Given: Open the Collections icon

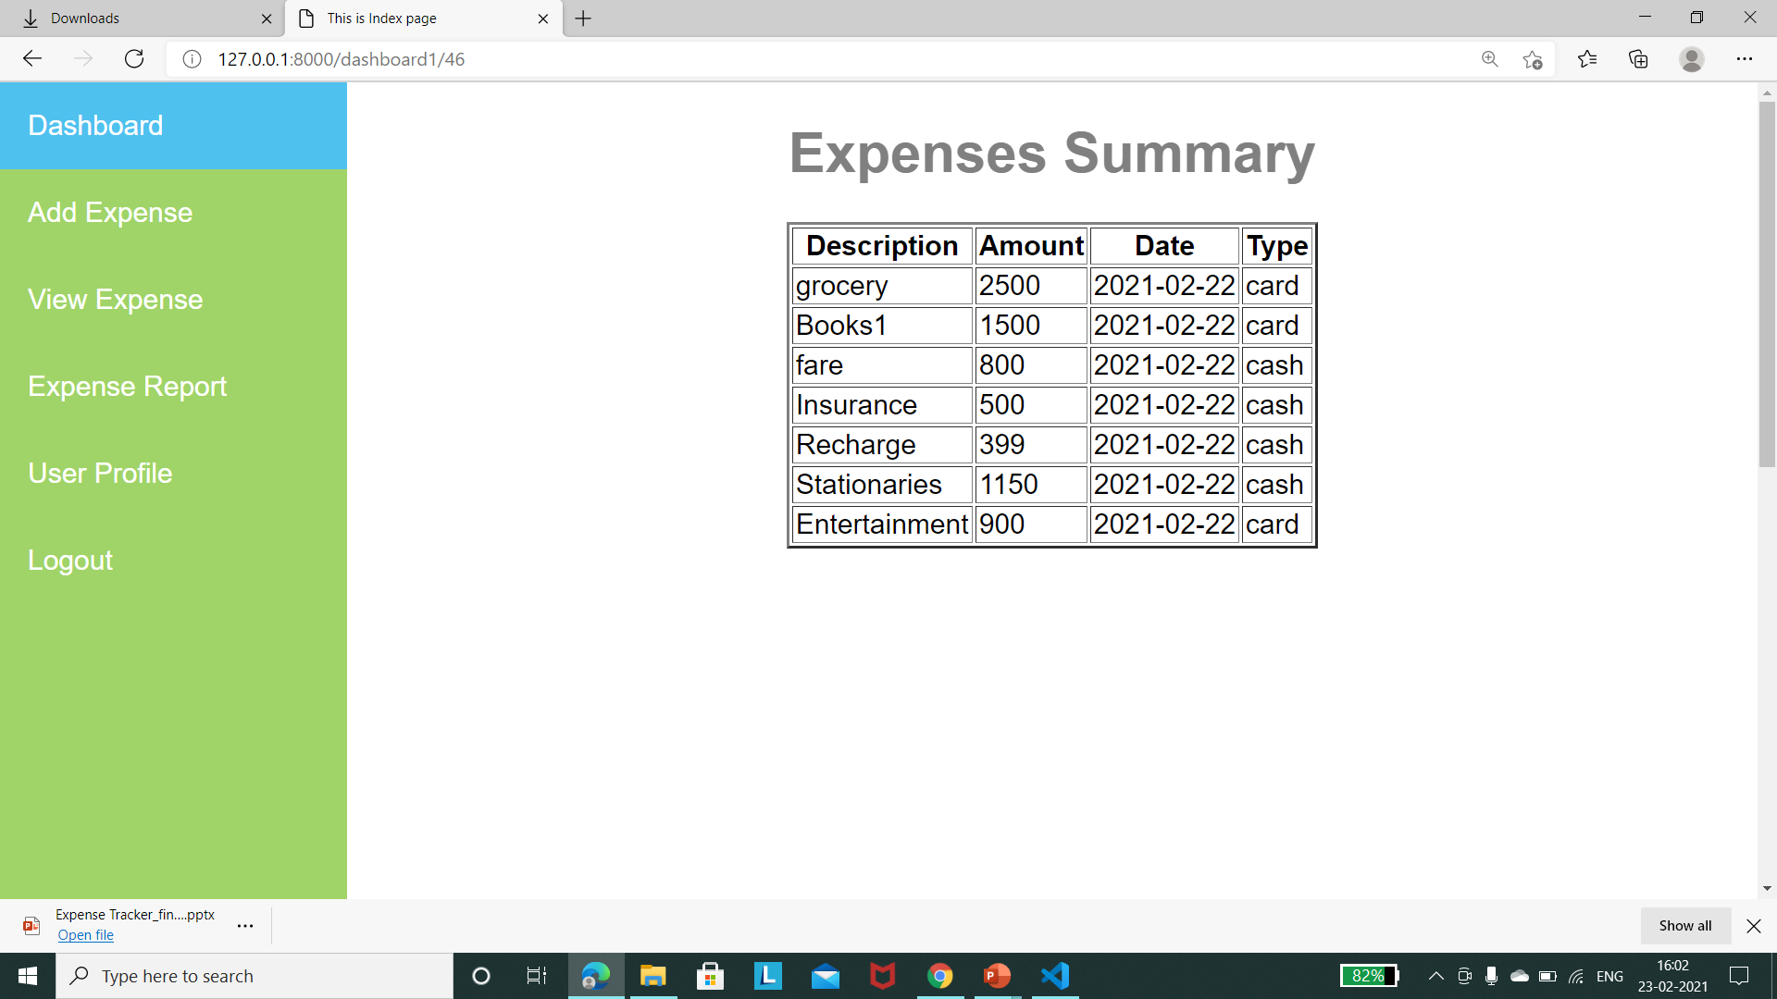Looking at the screenshot, I should [1638, 59].
